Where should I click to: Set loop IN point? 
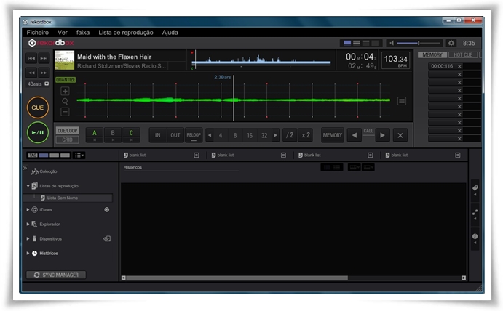pyautogui.click(x=157, y=135)
